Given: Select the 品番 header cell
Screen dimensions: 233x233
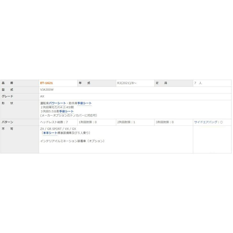Looking at the screenshot, I should pos(20,83).
